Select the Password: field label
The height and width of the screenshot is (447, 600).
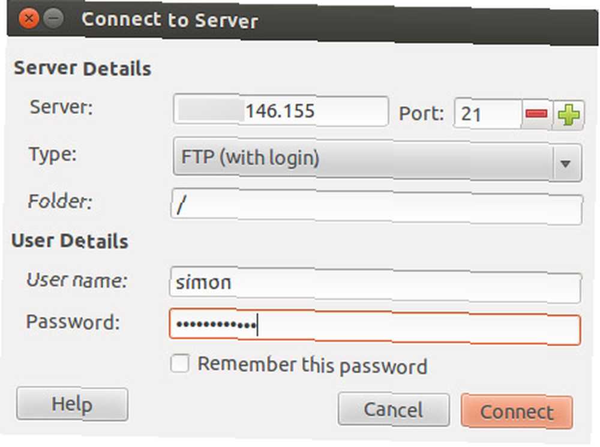[x=73, y=322]
